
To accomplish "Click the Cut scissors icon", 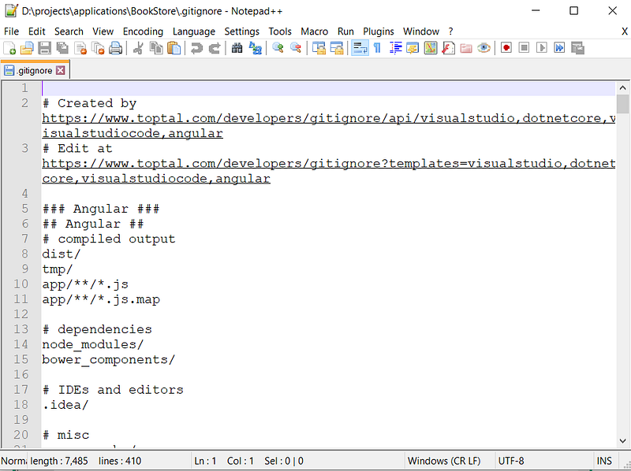I will pyautogui.click(x=138, y=48).
